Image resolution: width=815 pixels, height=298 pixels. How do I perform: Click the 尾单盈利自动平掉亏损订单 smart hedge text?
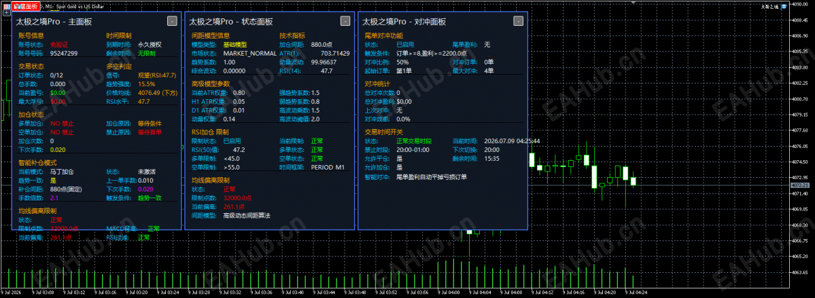(432, 176)
